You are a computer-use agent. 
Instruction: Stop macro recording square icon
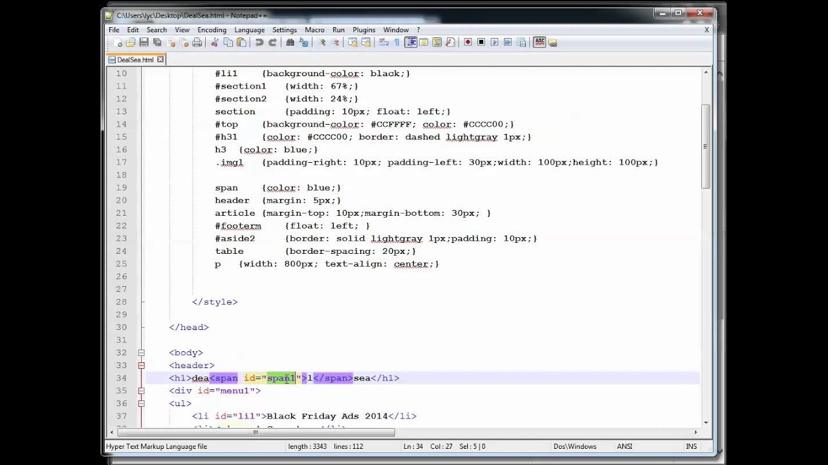[x=481, y=43]
